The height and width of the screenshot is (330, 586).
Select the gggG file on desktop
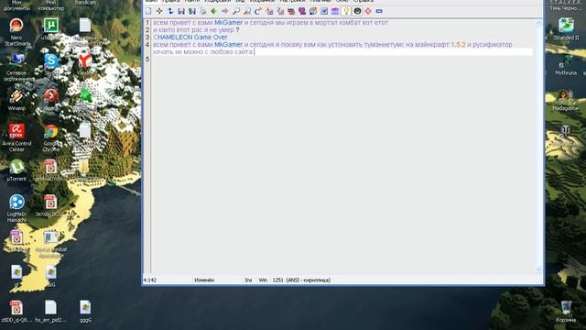(x=85, y=312)
